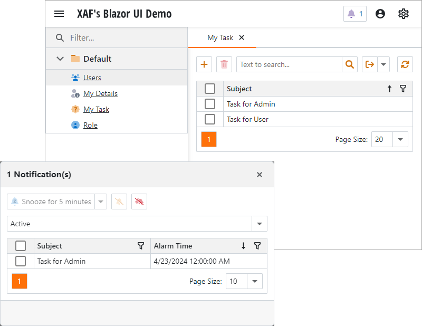Open Role navigation link

[90, 125]
